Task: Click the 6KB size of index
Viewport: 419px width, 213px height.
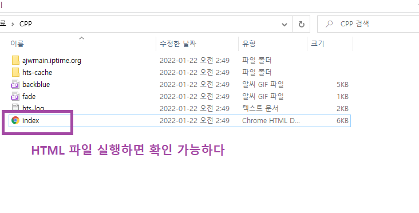Action: (x=342, y=121)
